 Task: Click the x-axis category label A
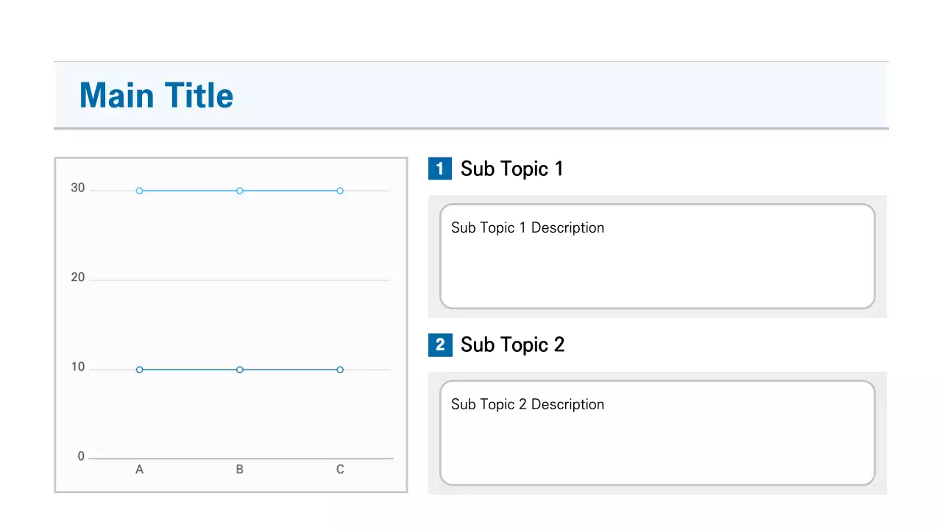pyautogui.click(x=140, y=470)
